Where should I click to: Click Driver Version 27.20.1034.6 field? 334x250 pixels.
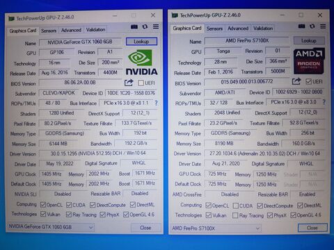coord(264,153)
